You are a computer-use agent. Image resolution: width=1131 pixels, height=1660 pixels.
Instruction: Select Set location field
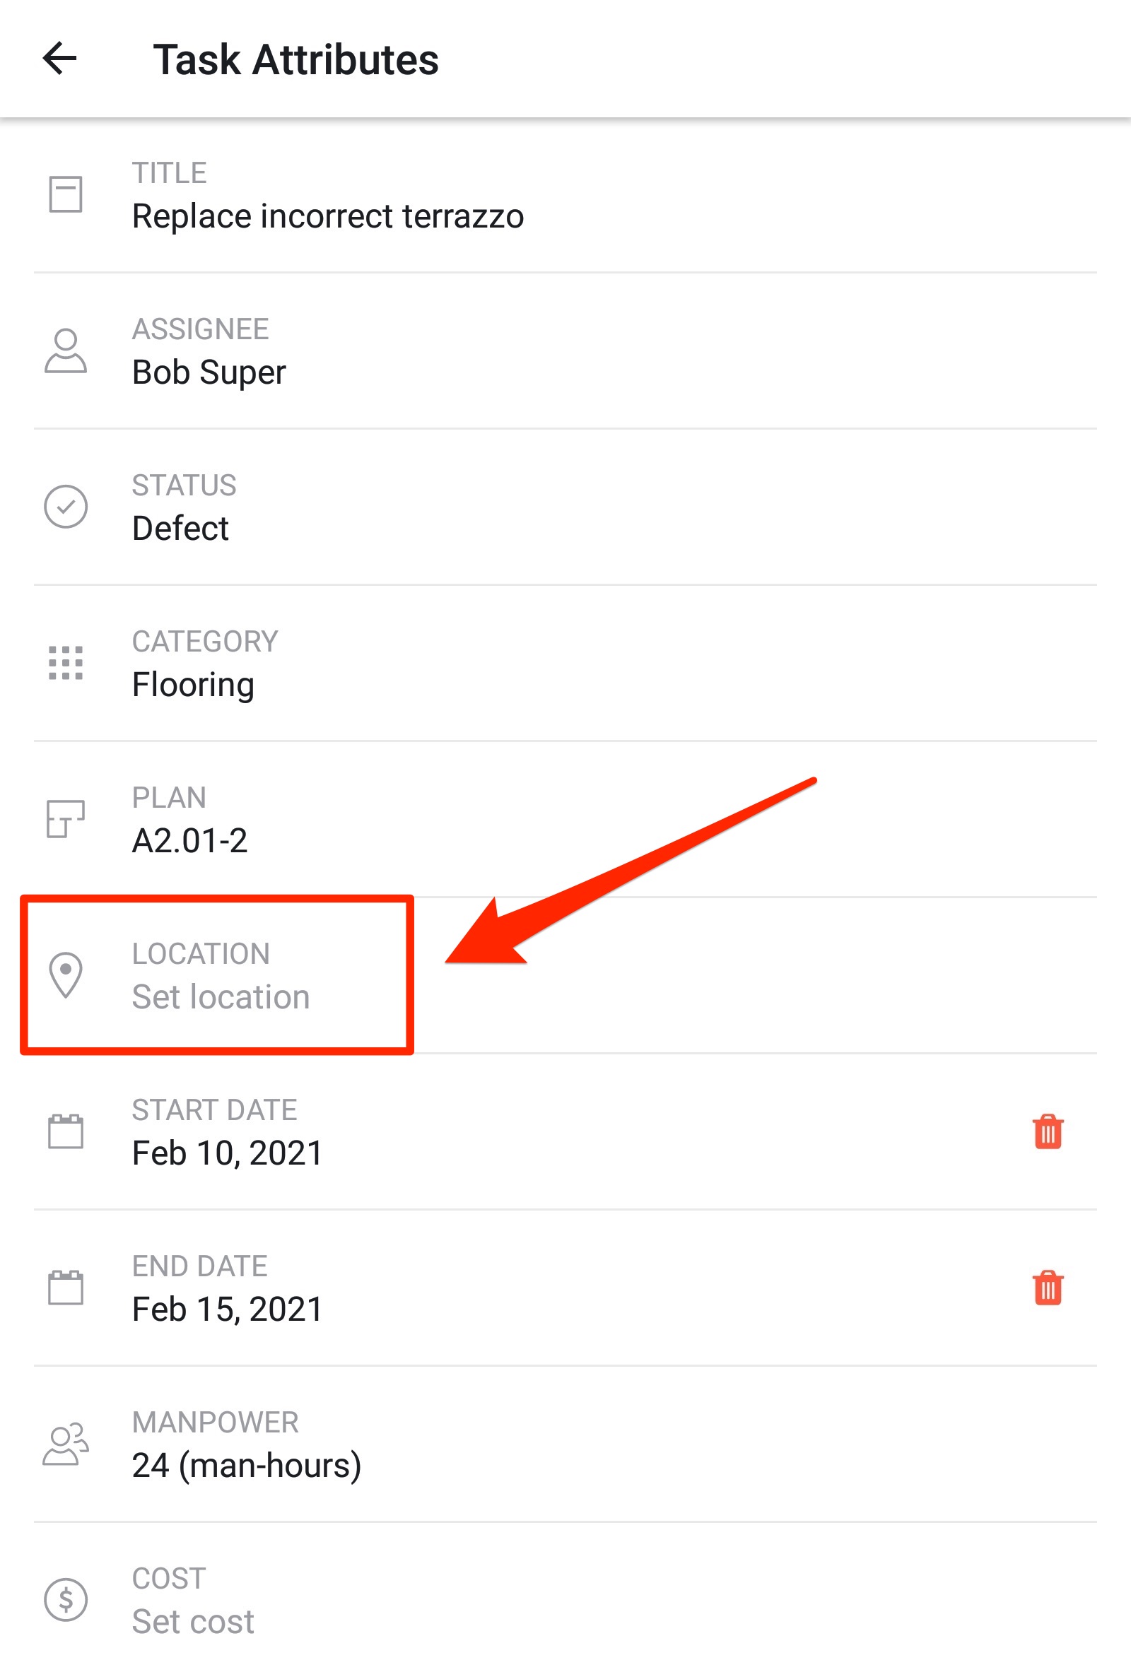[565, 975]
